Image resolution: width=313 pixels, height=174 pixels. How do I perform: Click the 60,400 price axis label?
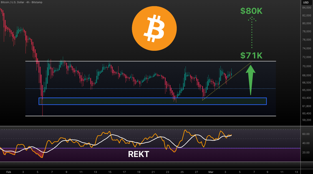tap(307, 114)
